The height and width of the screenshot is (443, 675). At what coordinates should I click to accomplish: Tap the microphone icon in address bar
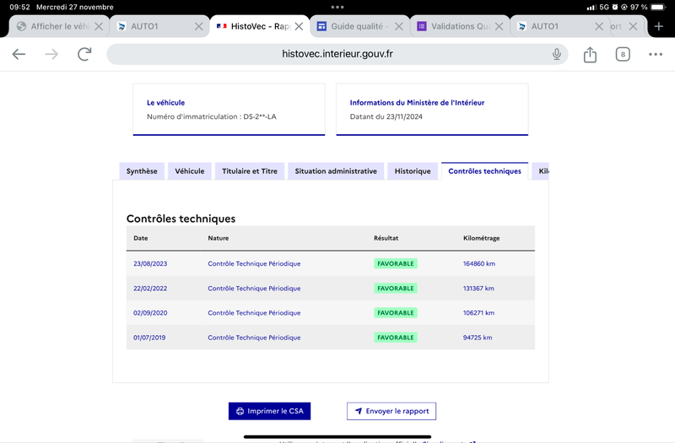tap(557, 54)
